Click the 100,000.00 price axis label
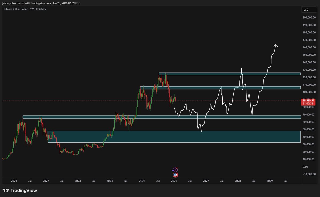Image resolution: width=320 pixels, height=197 pixels. 309,92
